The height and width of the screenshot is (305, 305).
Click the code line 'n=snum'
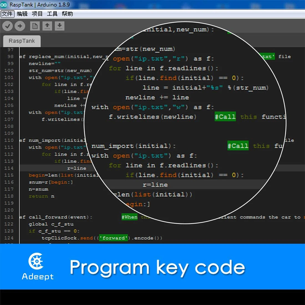tap(38, 189)
